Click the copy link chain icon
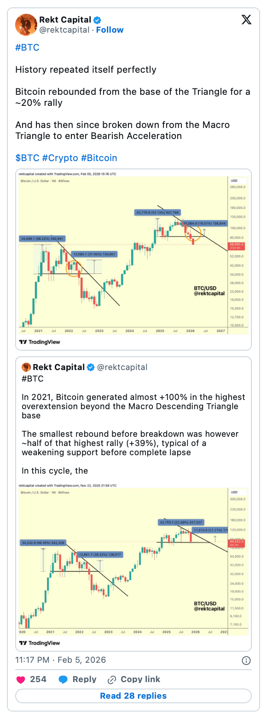The width and height of the screenshot is (267, 718). 112,679
